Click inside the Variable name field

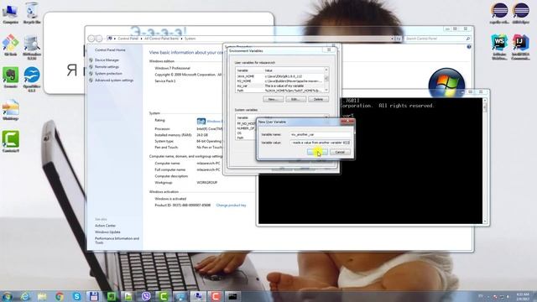(x=321, y=134)
